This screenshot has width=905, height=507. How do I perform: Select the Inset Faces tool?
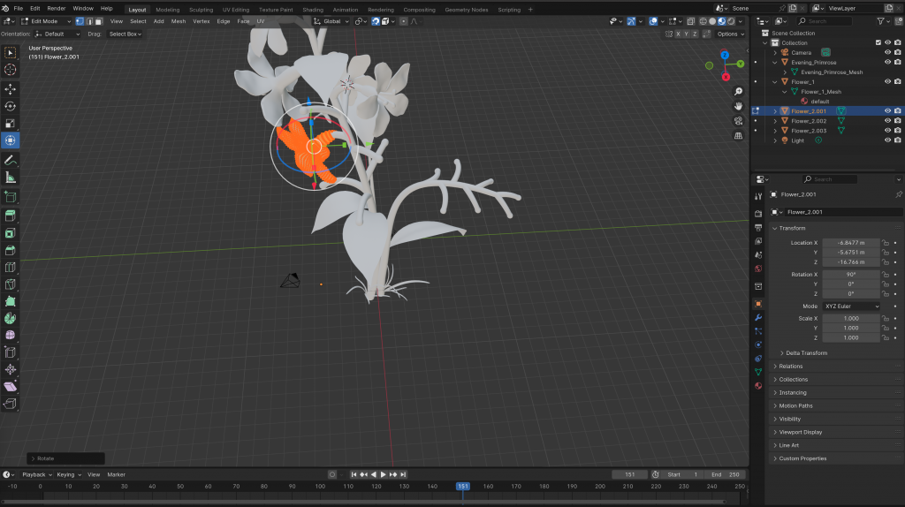[x=11, y=233]
